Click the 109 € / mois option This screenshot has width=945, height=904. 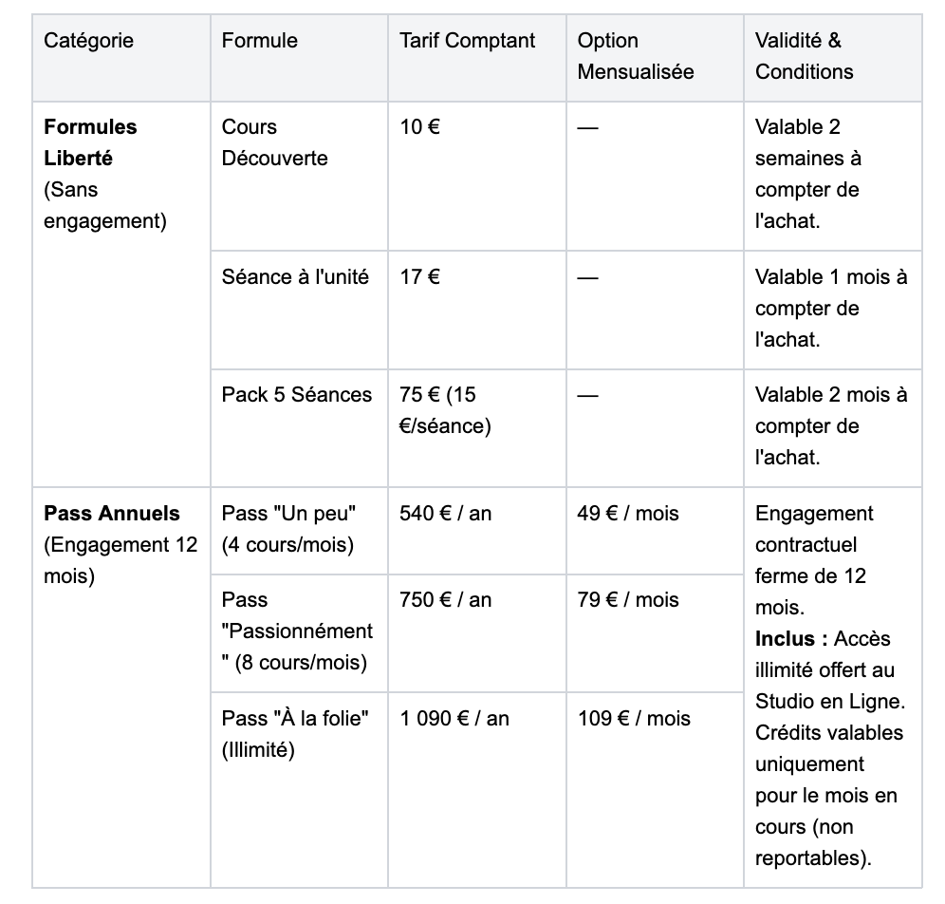point(634,719)
